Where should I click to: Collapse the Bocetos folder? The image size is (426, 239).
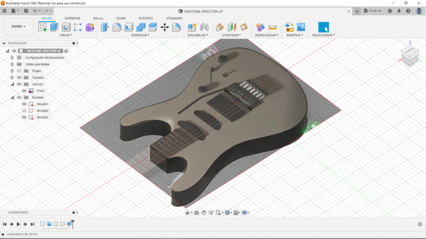(x=12, y=98)
